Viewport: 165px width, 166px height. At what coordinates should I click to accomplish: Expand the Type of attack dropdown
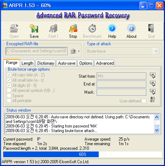[156, 51]
